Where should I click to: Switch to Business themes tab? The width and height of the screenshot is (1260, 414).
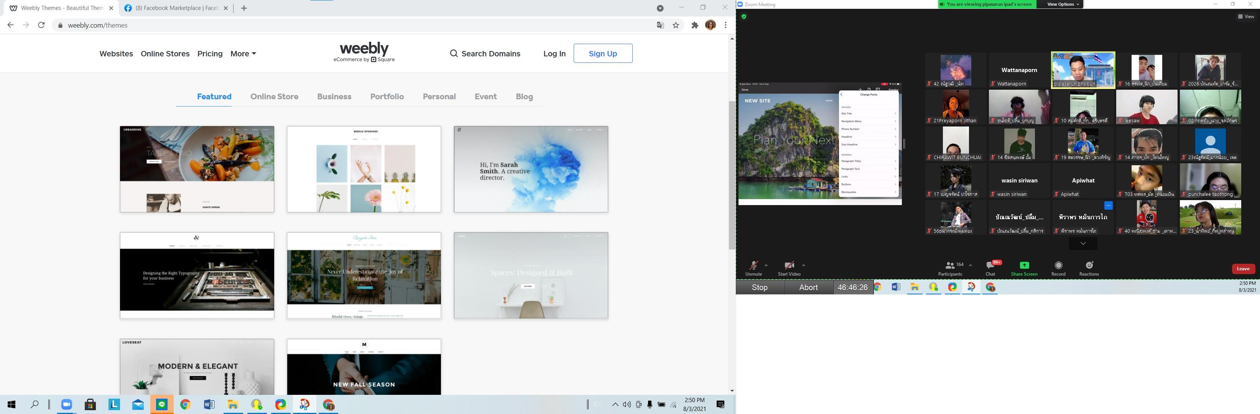pos(334,97)
